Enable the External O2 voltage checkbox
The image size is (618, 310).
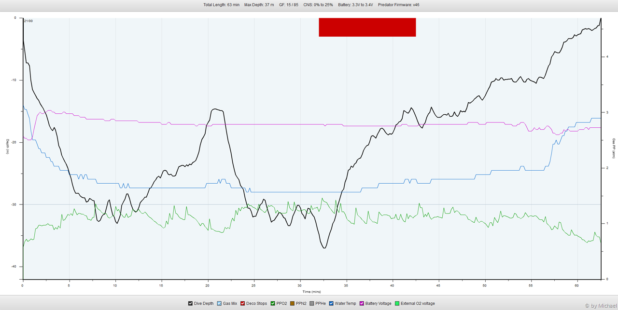pos(397,304)
